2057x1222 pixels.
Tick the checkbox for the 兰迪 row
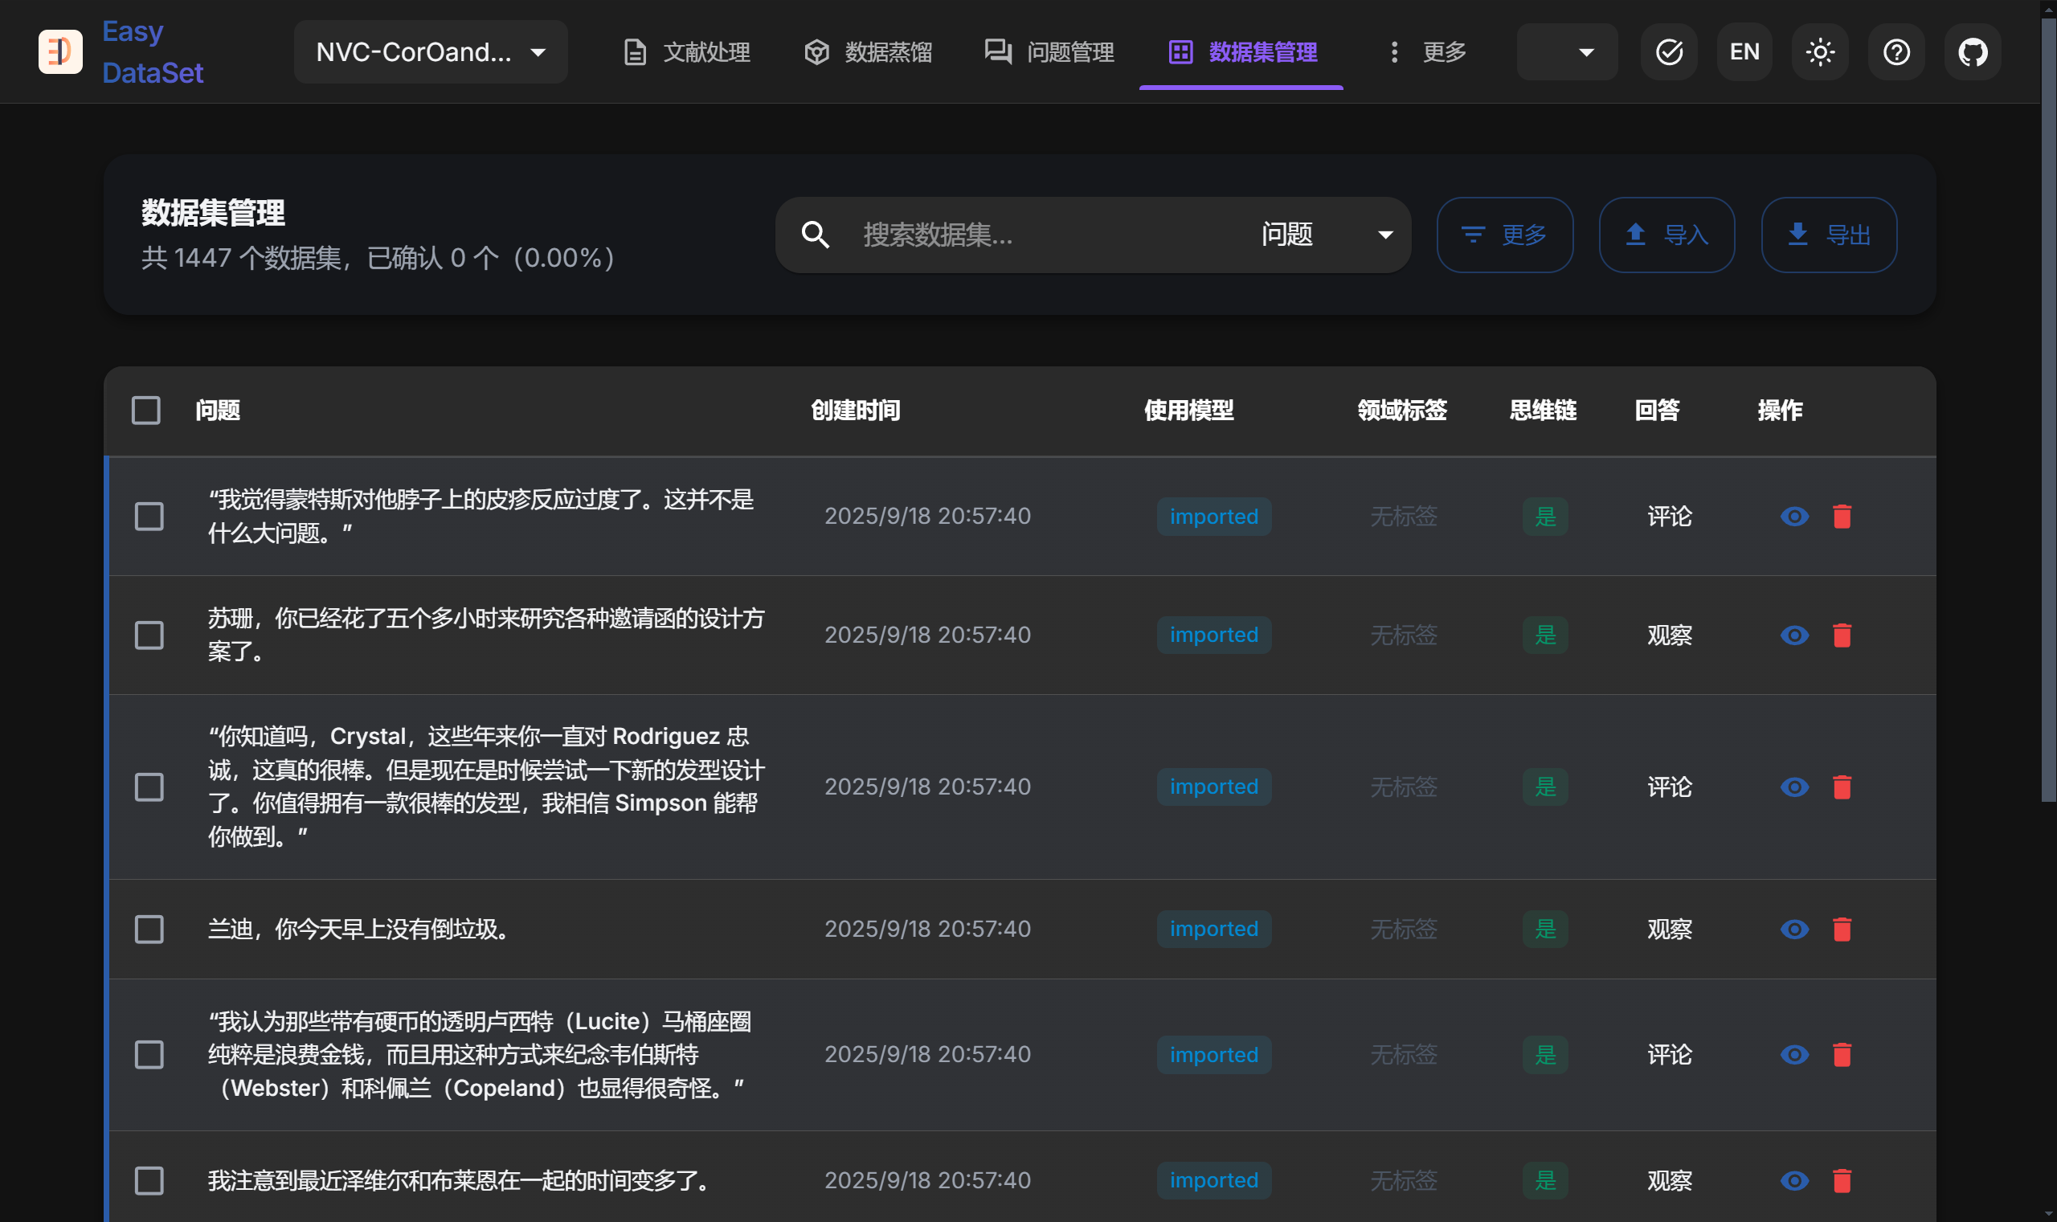[149, 929]
